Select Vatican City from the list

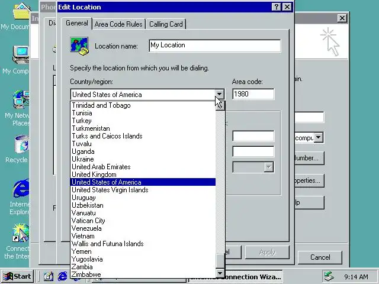click(143, 221)
